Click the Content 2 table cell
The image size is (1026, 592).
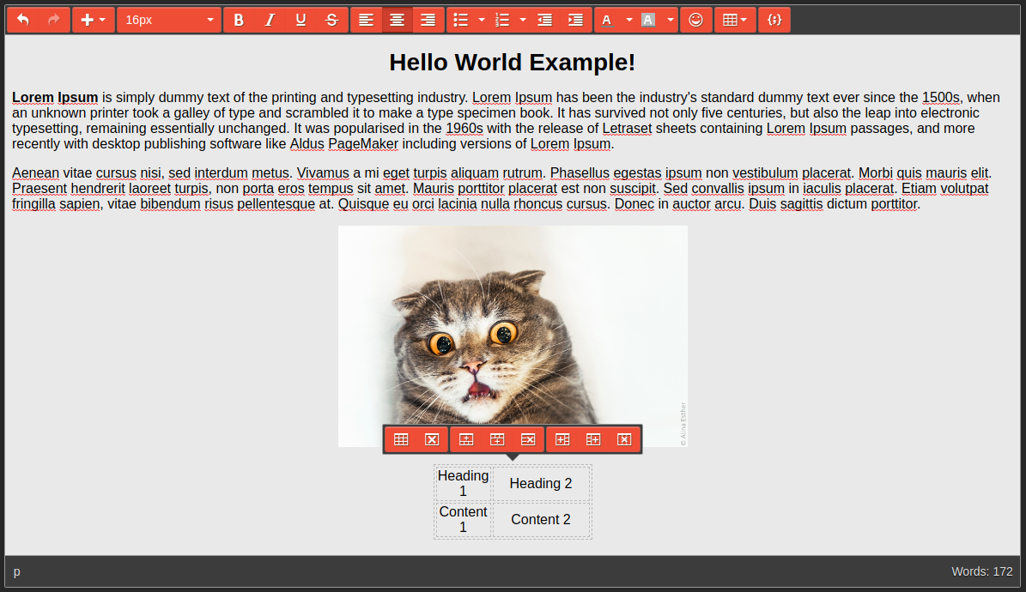point(541,519)
